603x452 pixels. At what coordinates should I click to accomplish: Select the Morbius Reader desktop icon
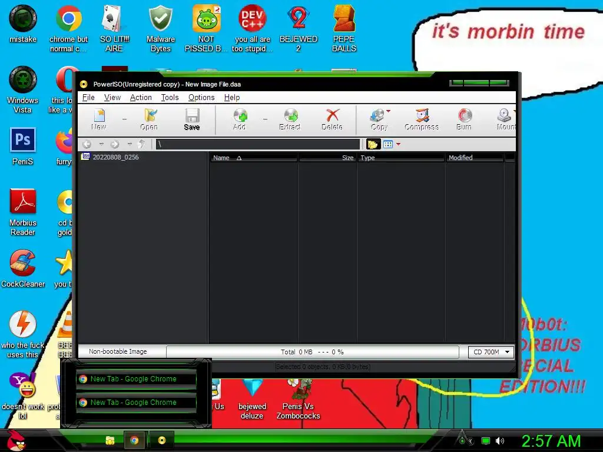click(23, 212)
